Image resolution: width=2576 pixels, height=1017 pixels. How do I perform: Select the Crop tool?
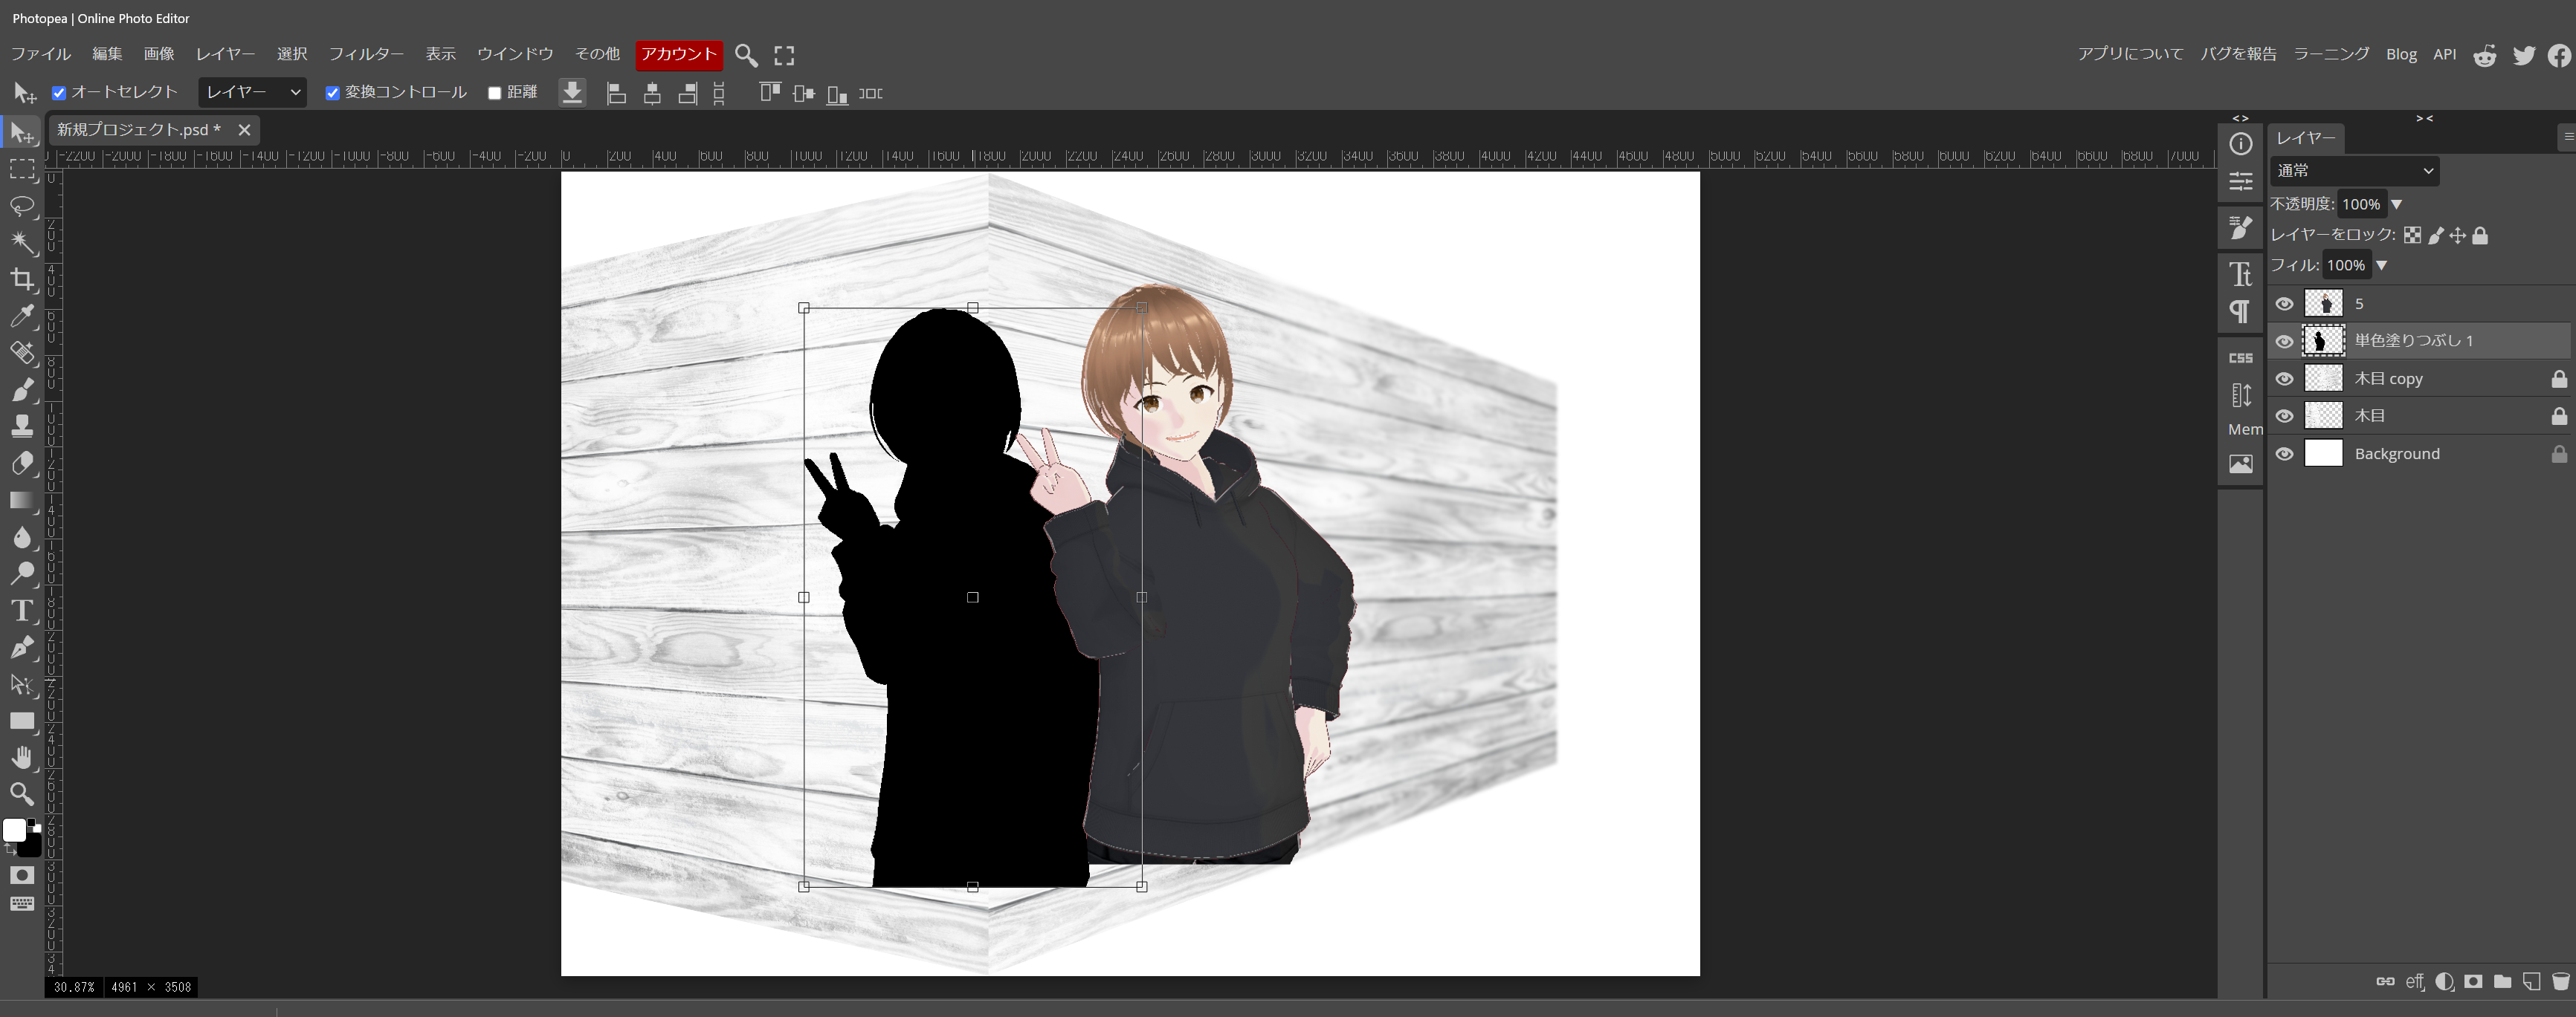pos(22,280)
